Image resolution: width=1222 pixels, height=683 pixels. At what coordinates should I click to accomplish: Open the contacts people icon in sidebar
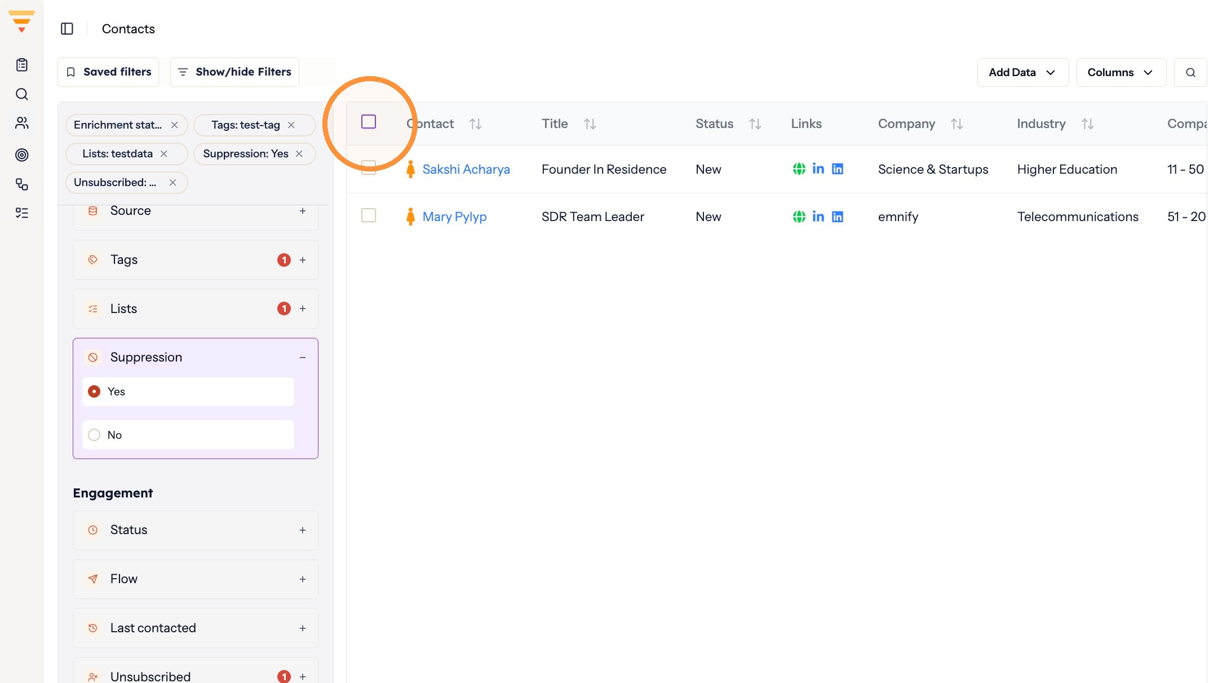coord(22,123)
